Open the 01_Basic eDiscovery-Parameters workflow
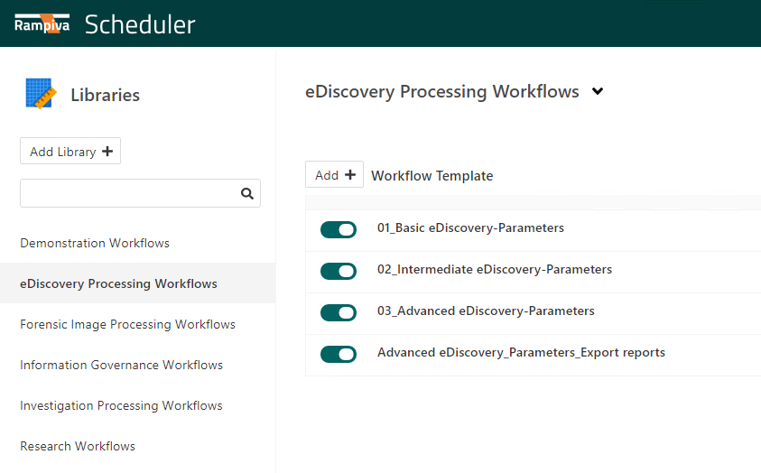Screen dimensions: 761x473 470,228
